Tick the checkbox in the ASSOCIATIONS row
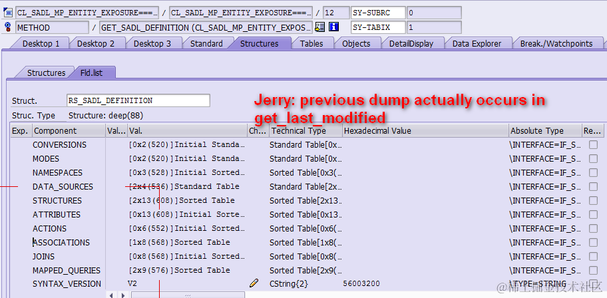 [x=593, y=242]
